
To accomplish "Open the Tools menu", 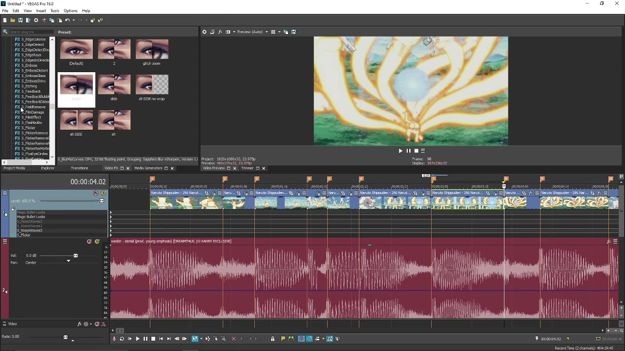I will click(55, 11).
